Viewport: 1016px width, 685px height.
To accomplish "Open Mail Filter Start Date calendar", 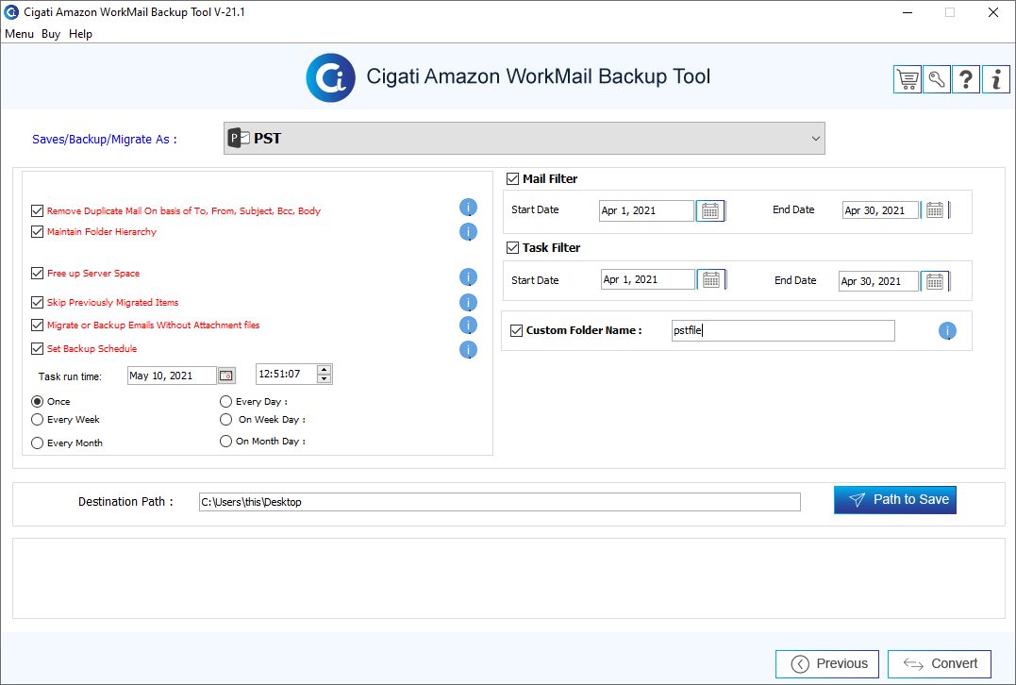I will [x=710, y=210].
